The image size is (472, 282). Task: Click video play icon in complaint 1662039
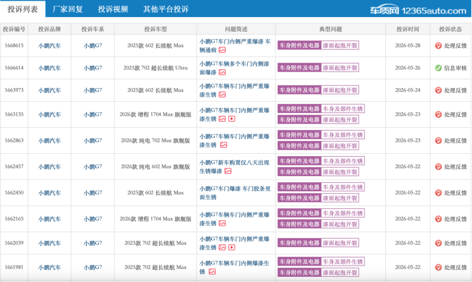coord(232,248)
